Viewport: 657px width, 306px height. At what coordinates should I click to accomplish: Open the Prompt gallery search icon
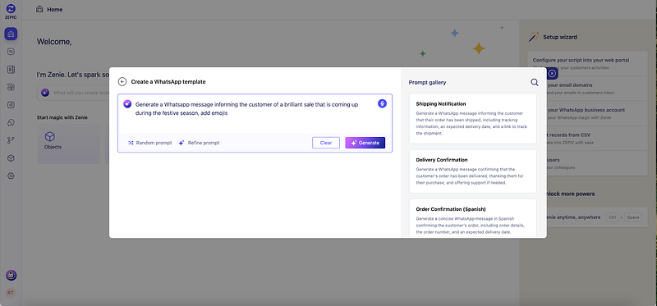(535, 82)
